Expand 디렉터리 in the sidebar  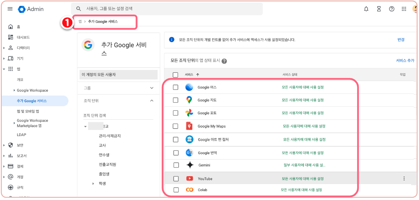[x=4, y=48]
